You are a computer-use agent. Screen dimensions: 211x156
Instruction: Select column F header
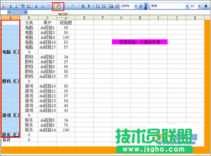point(103,18)
